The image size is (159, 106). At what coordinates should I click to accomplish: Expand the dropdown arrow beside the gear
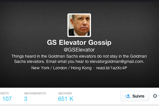tap(158, 96)
